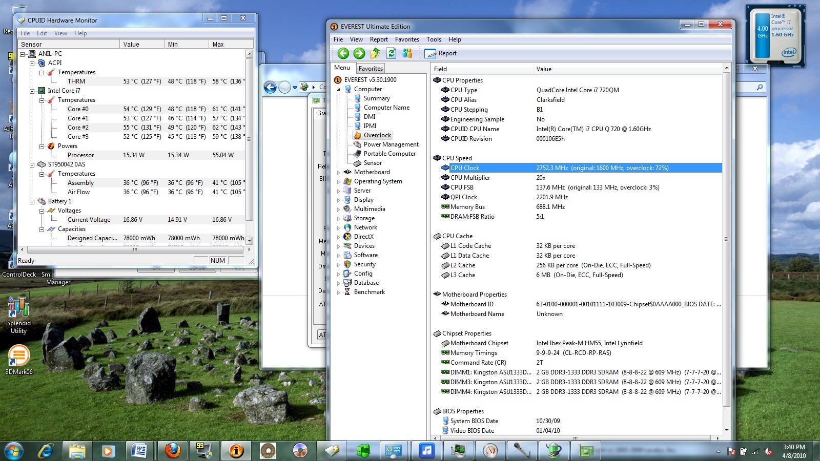The width and height of the screenshot is (820, 461).
Task: Open the File menu in EVEREST
Action: click(x=338, y=39)
